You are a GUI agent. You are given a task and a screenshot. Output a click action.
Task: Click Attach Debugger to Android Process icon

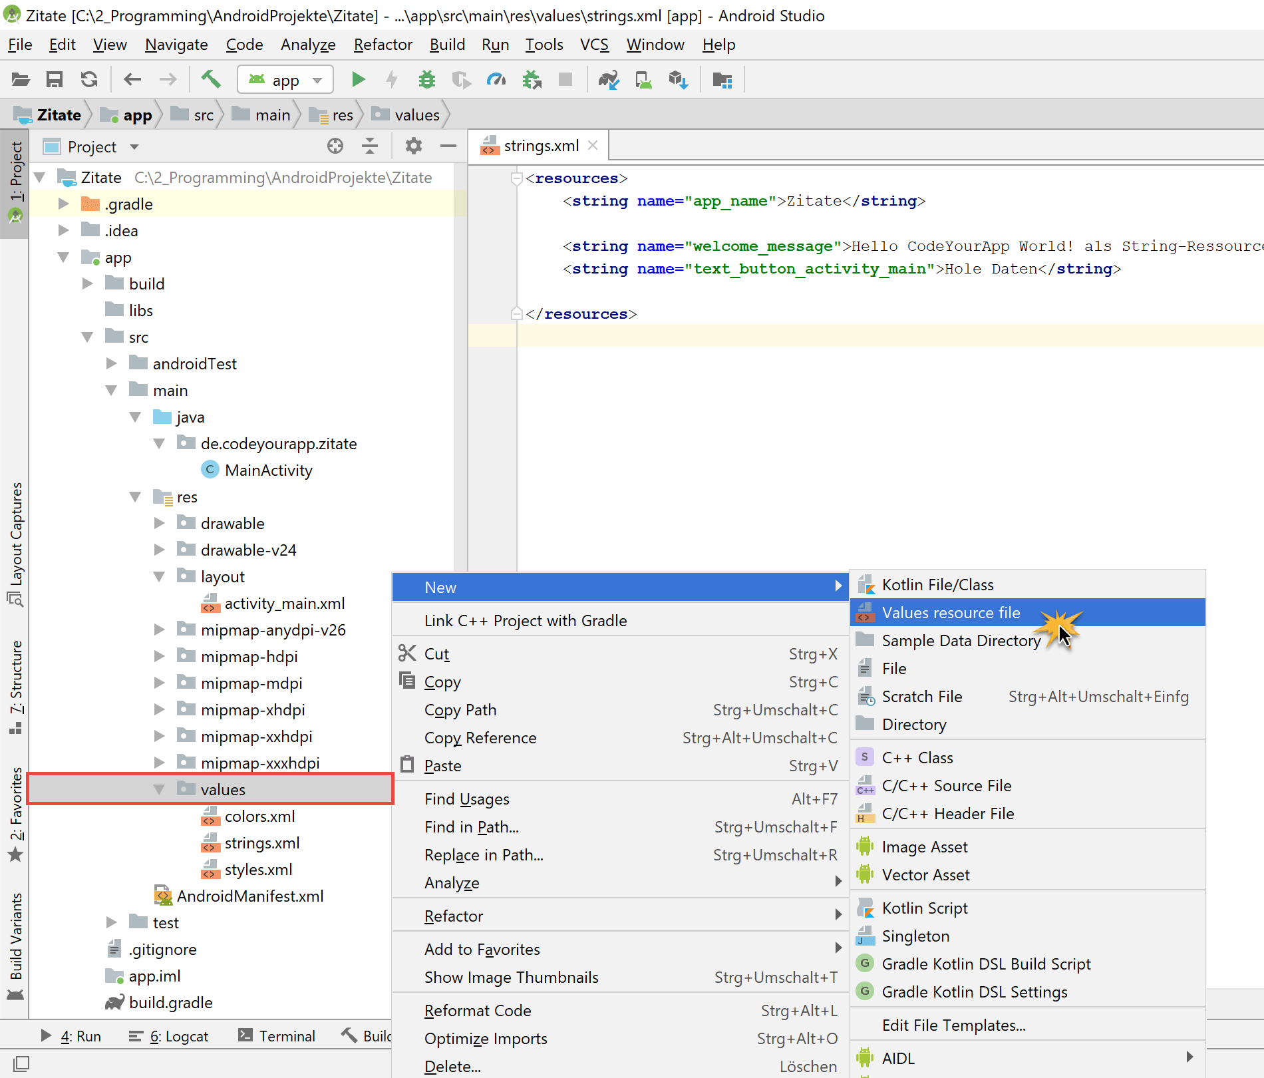click(x=532, y=80)
